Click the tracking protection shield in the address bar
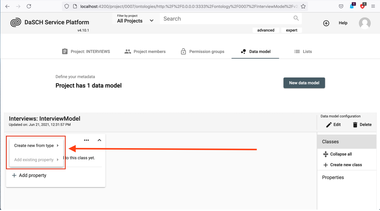The width and height of the screenshot is (380, 211). click(67, 6)
